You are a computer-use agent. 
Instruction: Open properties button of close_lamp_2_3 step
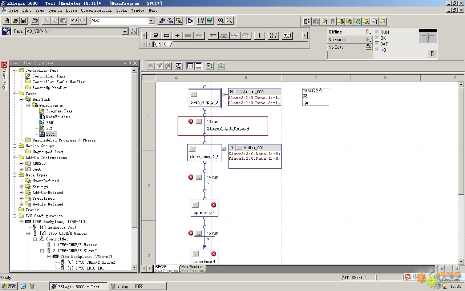tap(192, 149)
